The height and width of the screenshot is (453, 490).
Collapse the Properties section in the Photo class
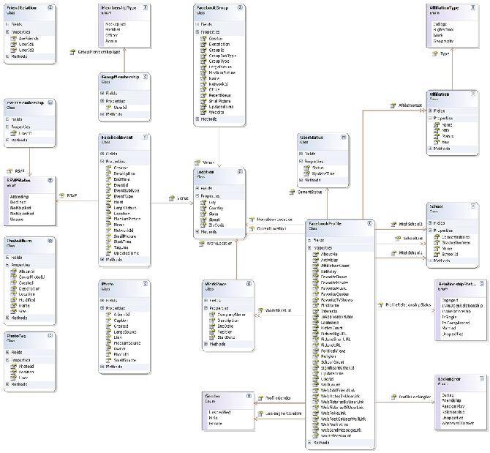102,308
